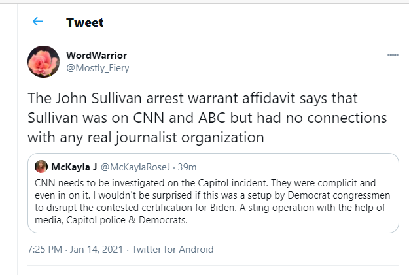Screen dimensions: 409x275
Task: Open the Twitter for Android source link
Action: click(173, 250)
